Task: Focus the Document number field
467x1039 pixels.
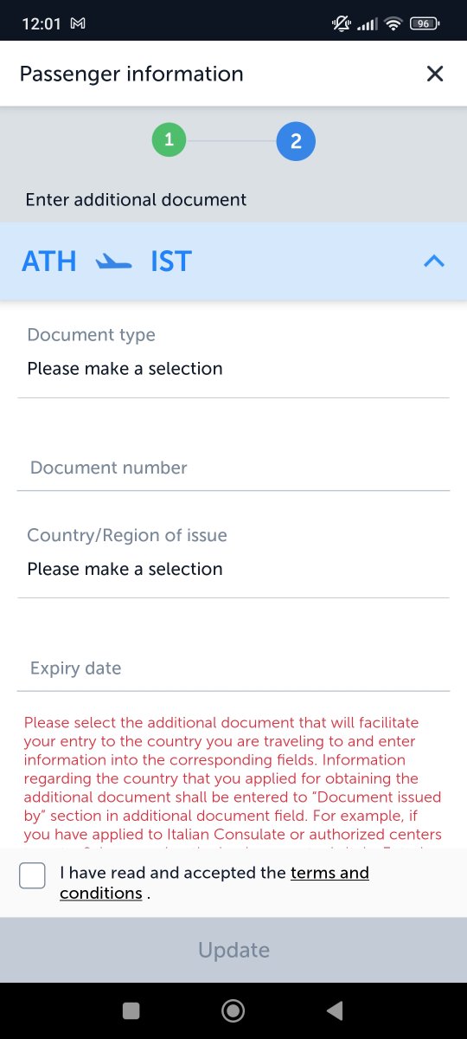Action: tap(233, 468)
